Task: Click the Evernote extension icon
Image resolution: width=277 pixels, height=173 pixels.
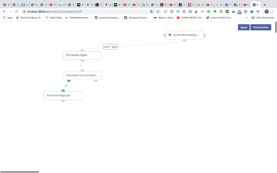Action: [x=215, y=12]
